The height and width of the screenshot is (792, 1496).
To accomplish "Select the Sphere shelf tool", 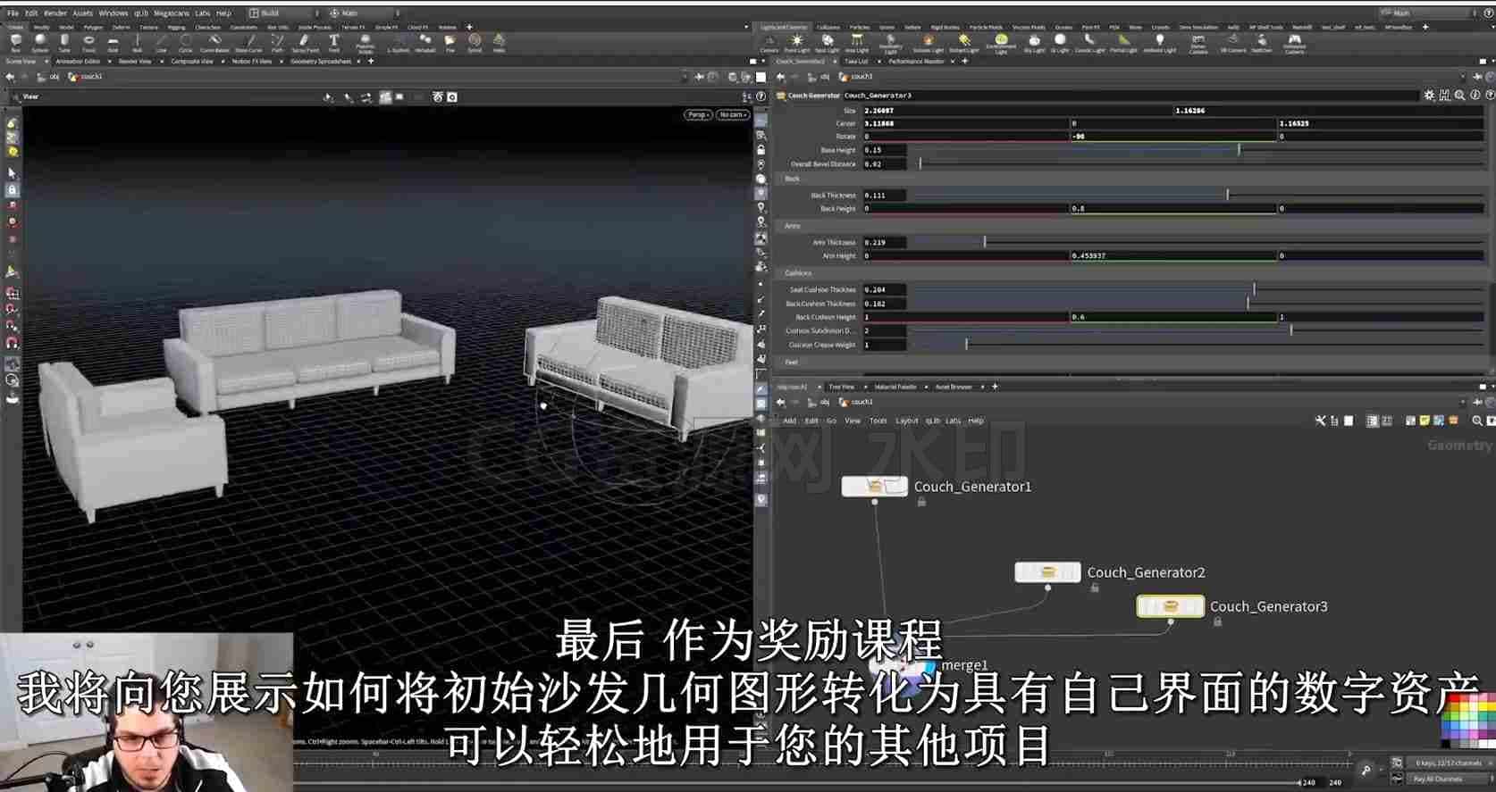I will tap(40, 42).
